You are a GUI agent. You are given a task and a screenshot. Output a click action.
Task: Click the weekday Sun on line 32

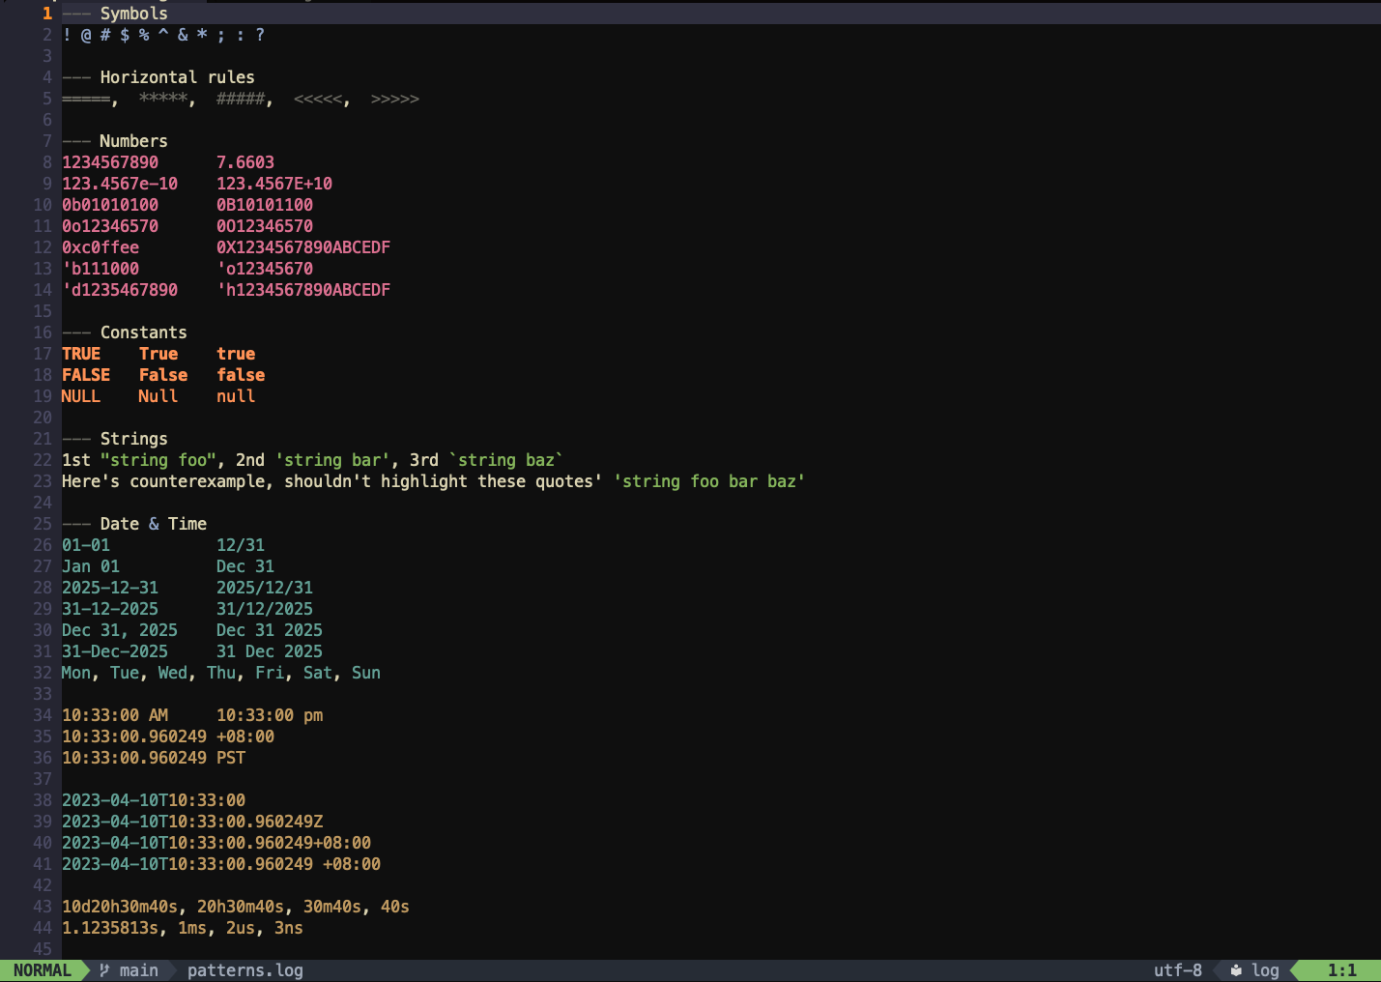[x=366, y=673]
